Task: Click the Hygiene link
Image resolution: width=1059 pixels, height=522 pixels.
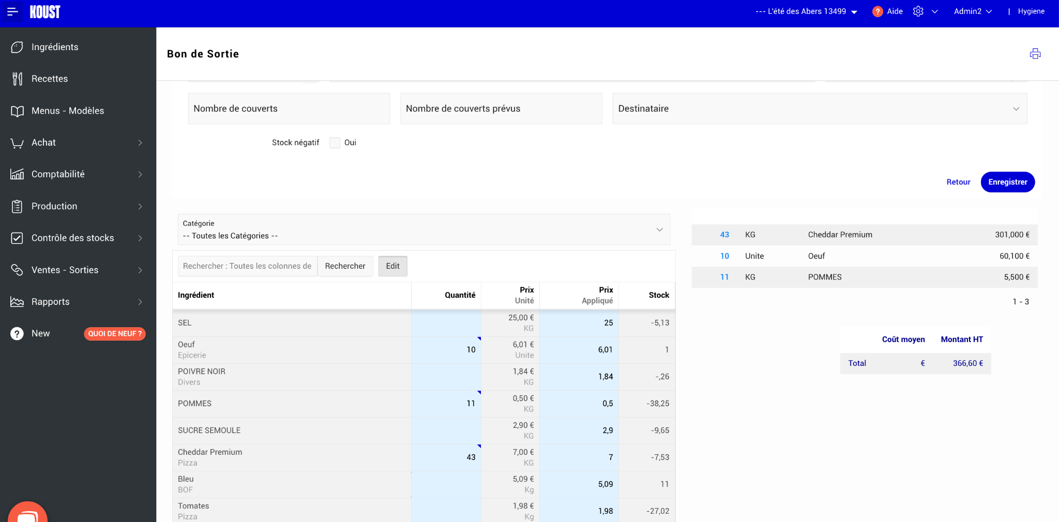Action: 1031,11
